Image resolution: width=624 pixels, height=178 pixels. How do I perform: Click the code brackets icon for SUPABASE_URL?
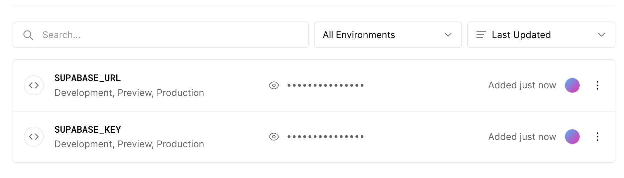pyautogui.click(x=34, y=85)
